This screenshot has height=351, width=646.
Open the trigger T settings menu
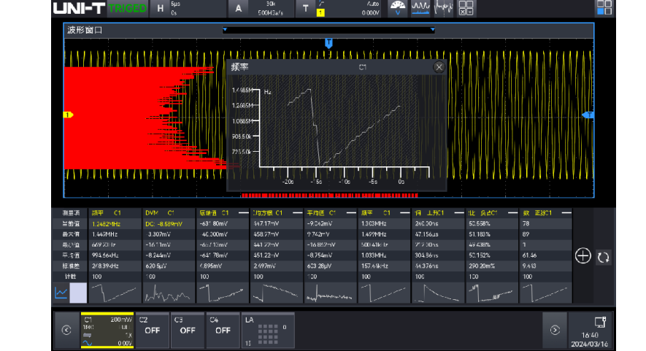306,9
